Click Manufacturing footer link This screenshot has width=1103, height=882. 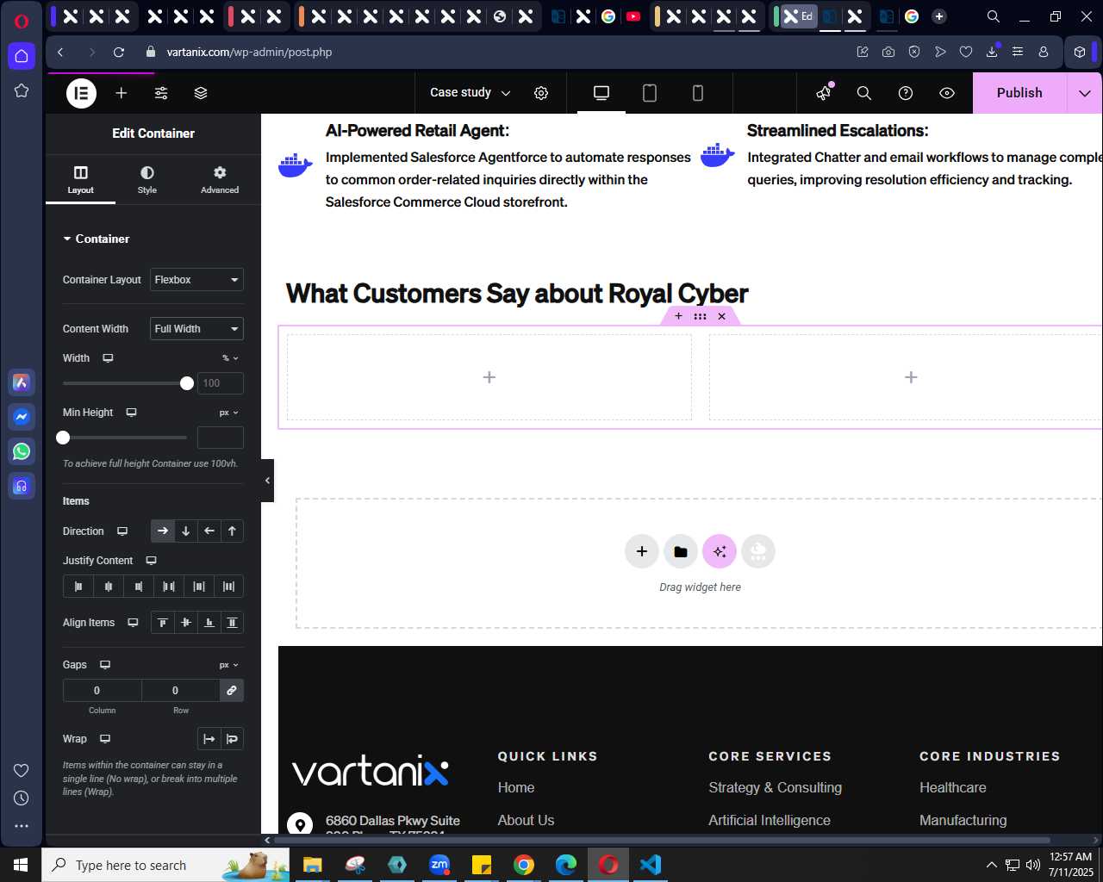tap(963, 820)
